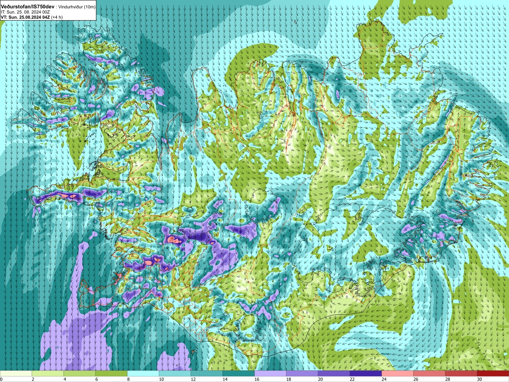Select the 16–18 light lavender legend swatch
The image size is (509, 382).
click(x=270, y=374)
